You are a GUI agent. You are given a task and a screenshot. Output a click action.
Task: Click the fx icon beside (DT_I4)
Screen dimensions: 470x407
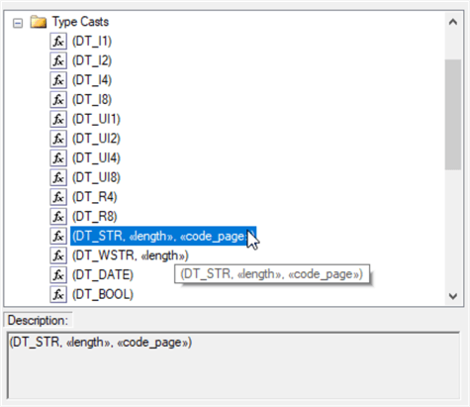pyautogui.click(x=58, y=80)
